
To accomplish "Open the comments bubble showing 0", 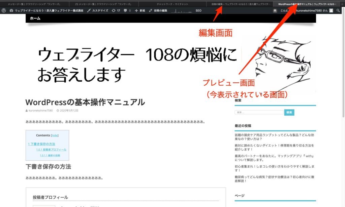I will coord(127,10).
